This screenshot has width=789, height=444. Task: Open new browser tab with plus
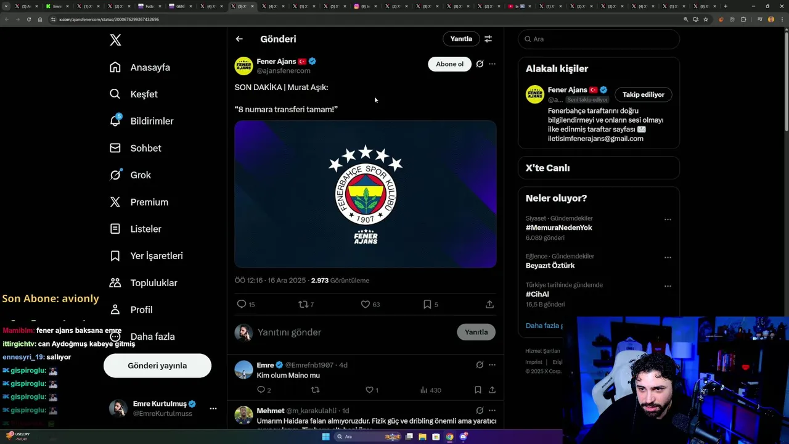(726, 6)
